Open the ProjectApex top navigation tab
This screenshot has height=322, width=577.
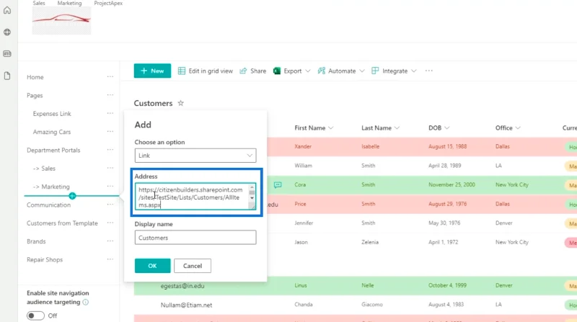click(108, 3)
